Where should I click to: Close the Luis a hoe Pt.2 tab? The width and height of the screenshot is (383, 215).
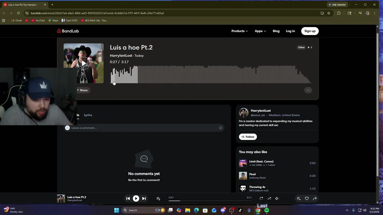[x=45, y=5]
